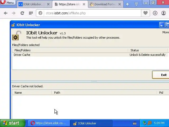
Task: Go back with browser back arrow
Action: (x=6, y=13)
